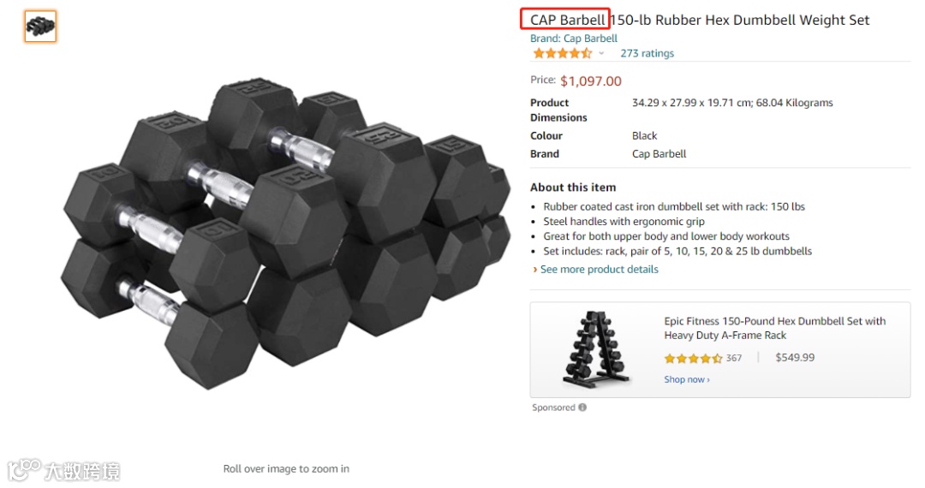Click the product star rating icons
This screenshot has height=488, width=925.
[x=562, y=53]
